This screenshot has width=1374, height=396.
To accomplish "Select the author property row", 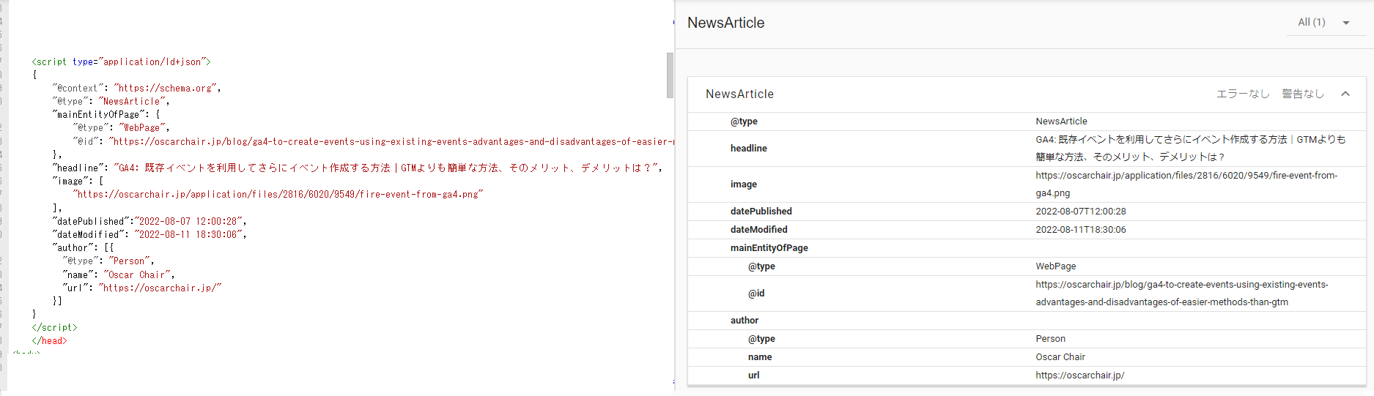I will coord(744,321).
